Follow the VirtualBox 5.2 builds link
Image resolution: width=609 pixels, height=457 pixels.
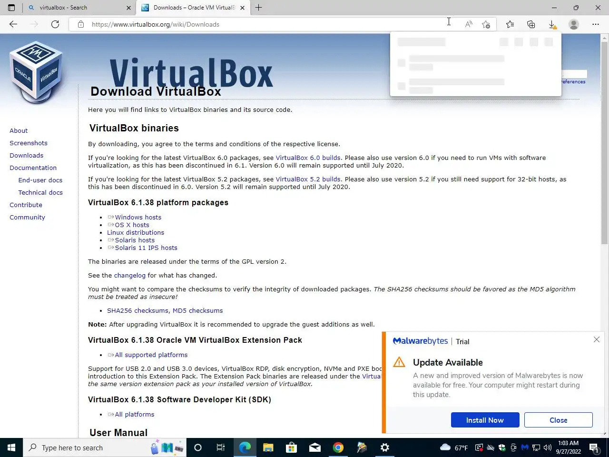(x=308, y=179)
